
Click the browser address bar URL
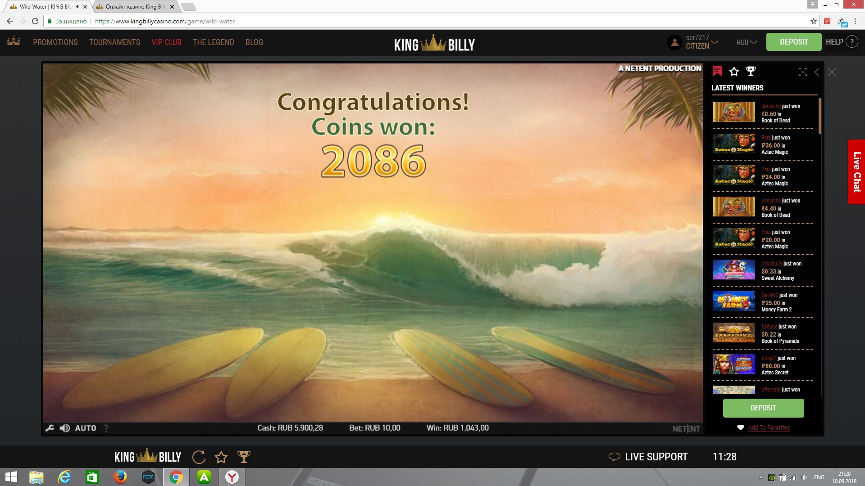pos(164,21)
